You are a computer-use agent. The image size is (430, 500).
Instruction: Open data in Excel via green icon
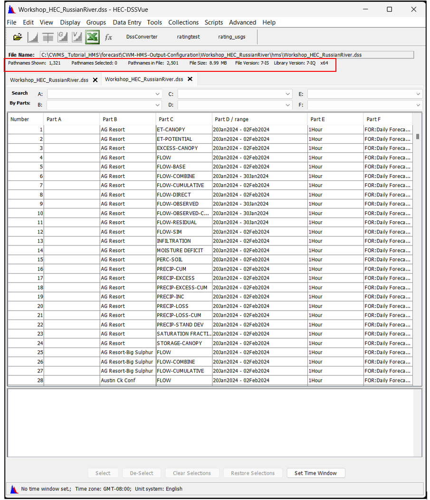click(x=92, y=37)
